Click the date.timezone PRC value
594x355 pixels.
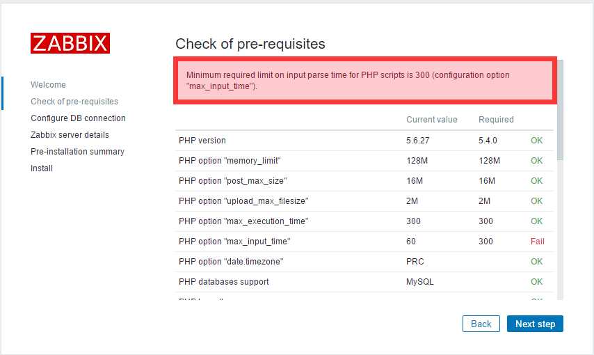point(415,262)
